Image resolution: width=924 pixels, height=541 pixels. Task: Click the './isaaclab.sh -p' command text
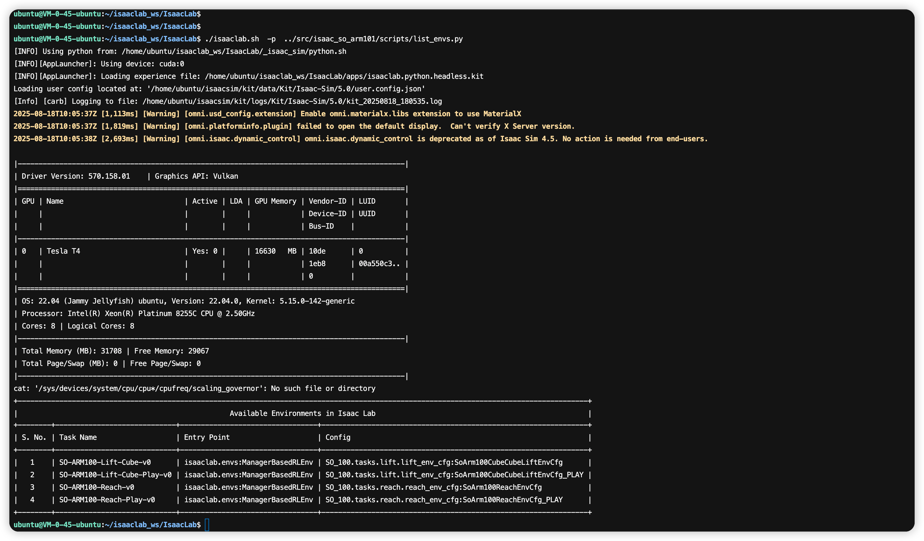pyautogui.click(x=240, y=39)
